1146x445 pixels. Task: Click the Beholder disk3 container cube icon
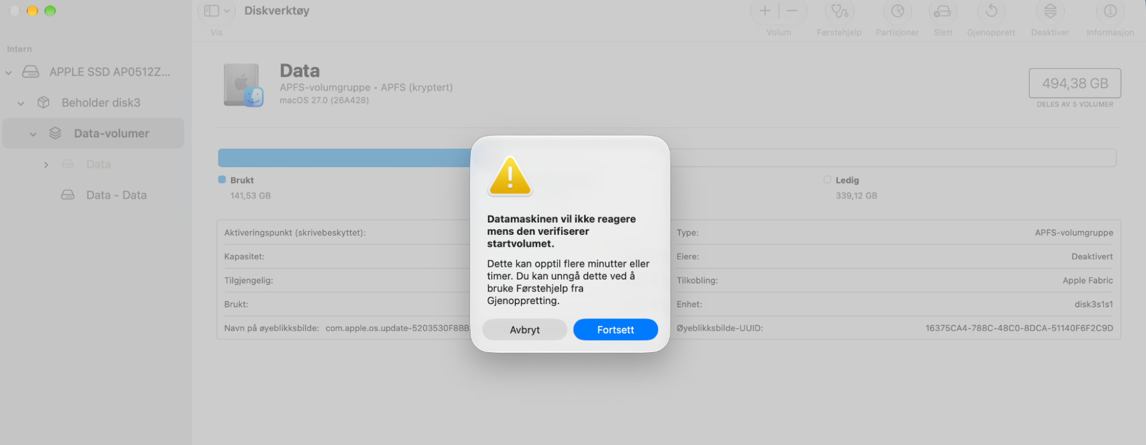[x=44, y=103]
